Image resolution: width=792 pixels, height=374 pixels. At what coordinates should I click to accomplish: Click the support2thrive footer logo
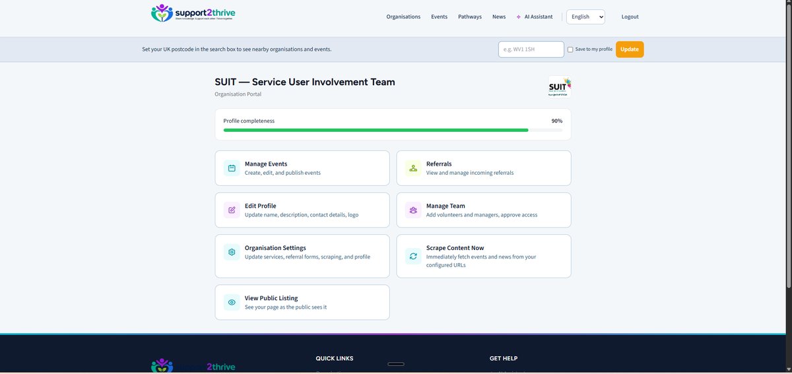pyautogui.click(x=193, y=366)
